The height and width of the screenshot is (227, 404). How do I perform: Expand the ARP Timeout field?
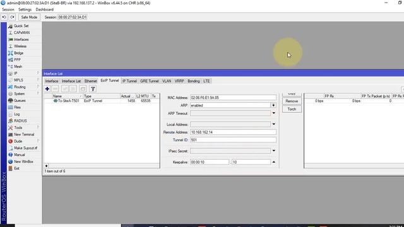tap(273, 113)
